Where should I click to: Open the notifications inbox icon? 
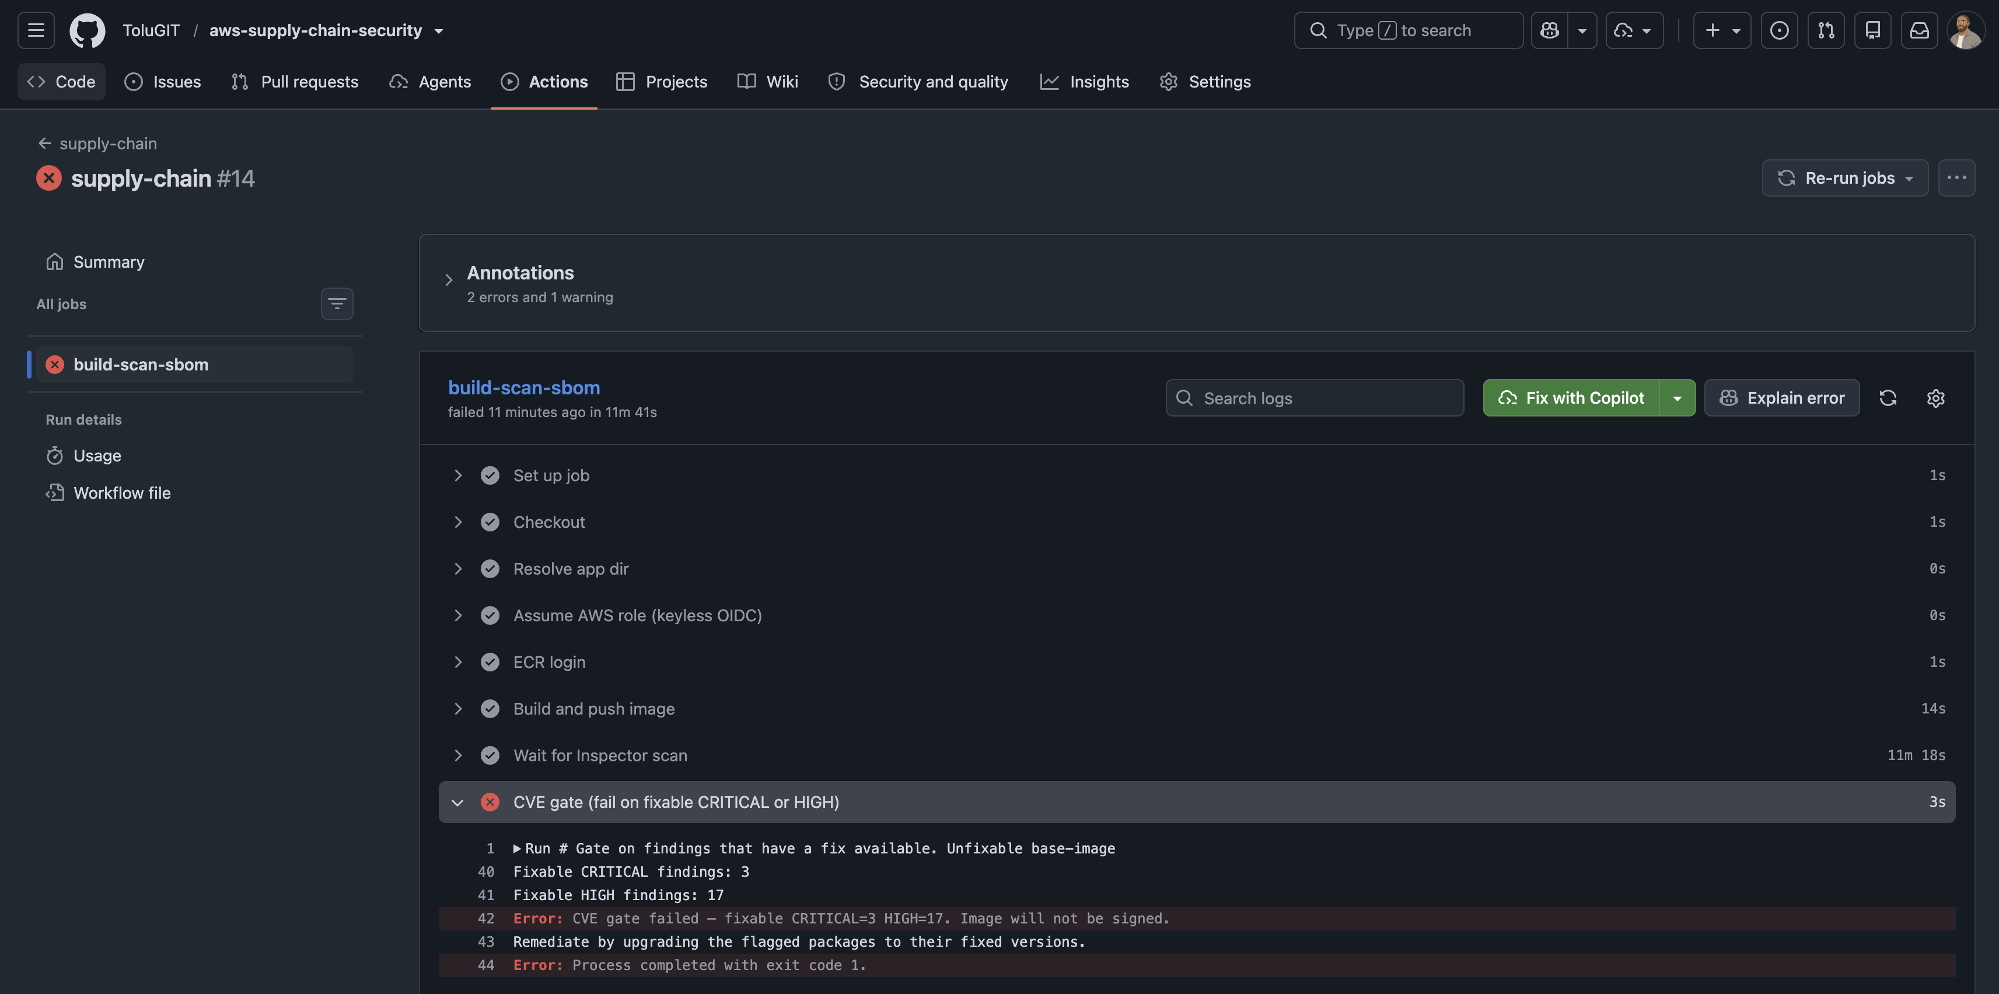1919,30
